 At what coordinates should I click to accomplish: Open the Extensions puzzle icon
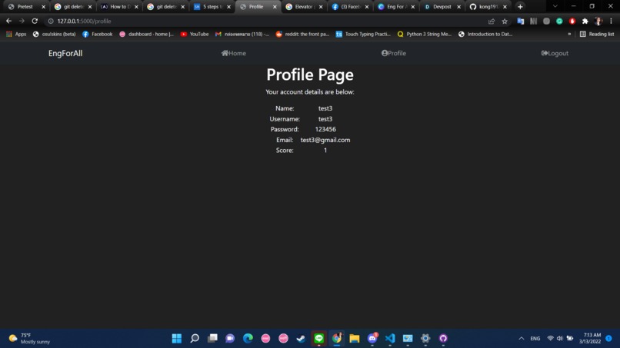click(x=585, y=22)
